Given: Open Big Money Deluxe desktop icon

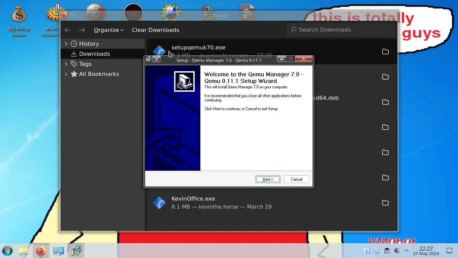Looking at the screenshot, I should point(19,21).
